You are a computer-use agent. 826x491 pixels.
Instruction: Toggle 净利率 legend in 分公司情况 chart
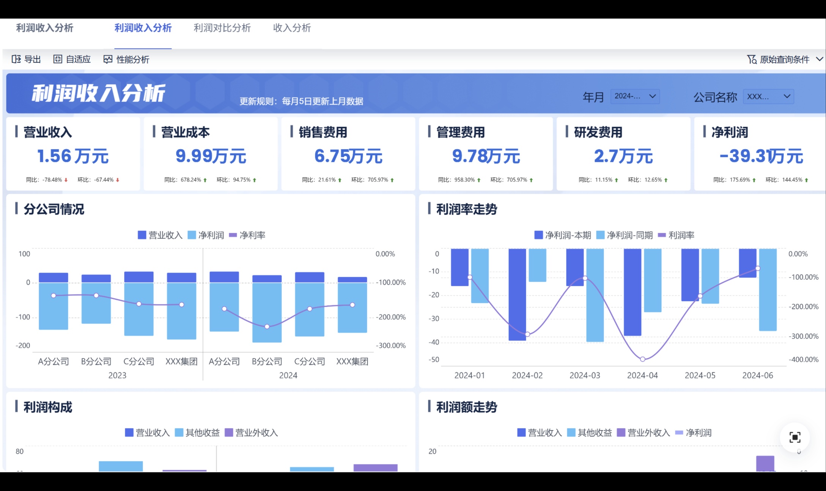point(247,235)
